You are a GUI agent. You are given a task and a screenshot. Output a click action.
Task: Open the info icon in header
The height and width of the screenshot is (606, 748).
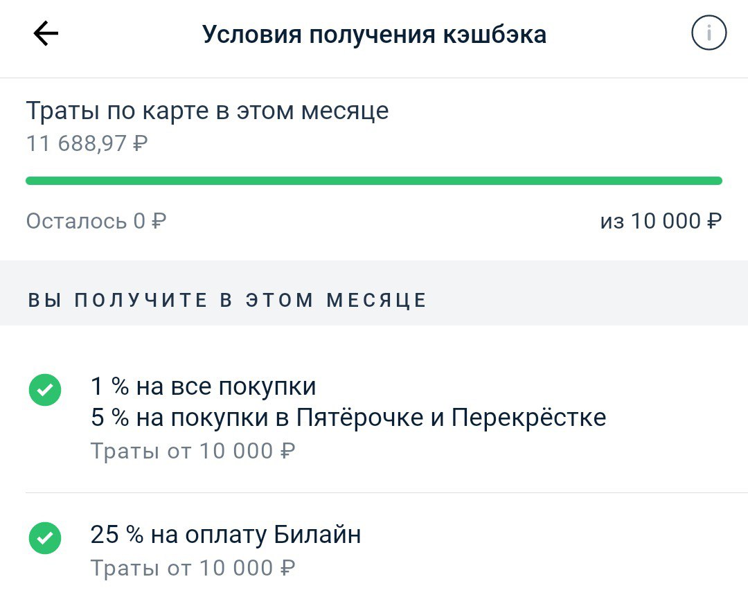709,33
